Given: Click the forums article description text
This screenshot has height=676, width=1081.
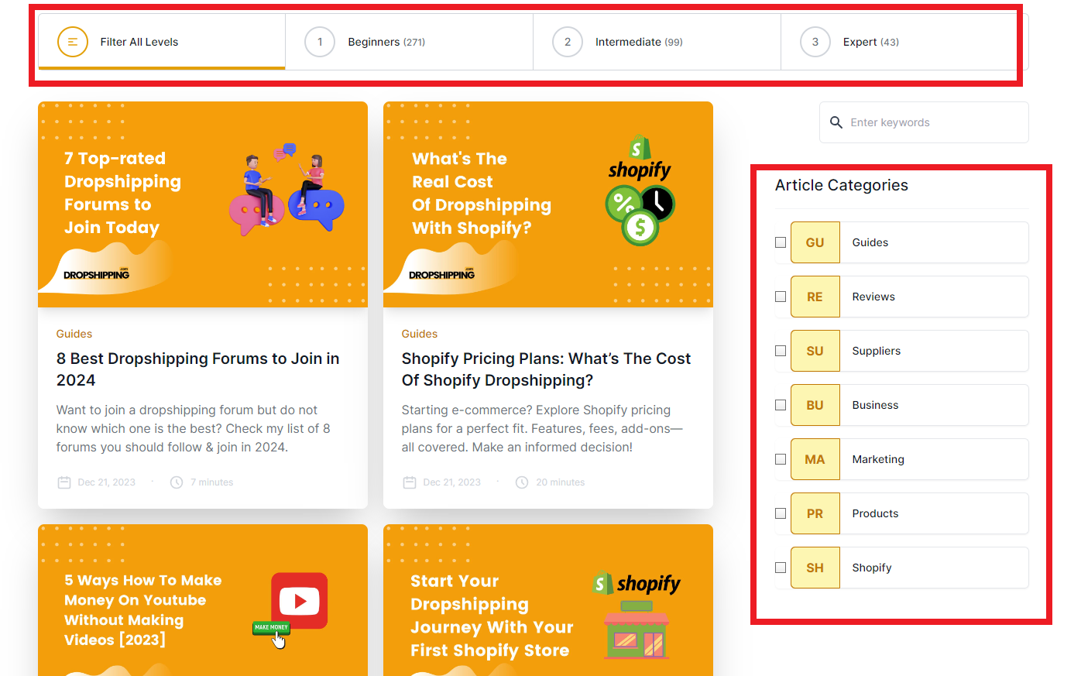Looking at the screenshot, I should click(x=194, y=428).
